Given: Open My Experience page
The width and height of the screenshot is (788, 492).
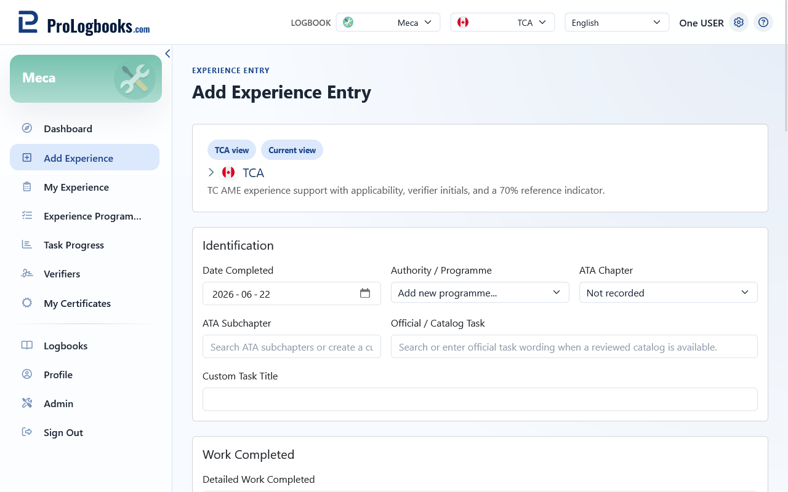Looking at the screenshot, I should pyautogui.click(x=84, y=187).
